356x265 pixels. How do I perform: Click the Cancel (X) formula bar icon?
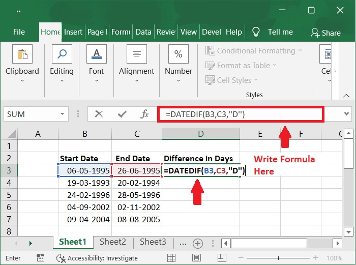pos(99,114)
